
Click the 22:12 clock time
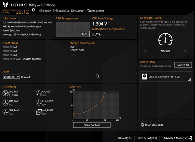(22, 12)
